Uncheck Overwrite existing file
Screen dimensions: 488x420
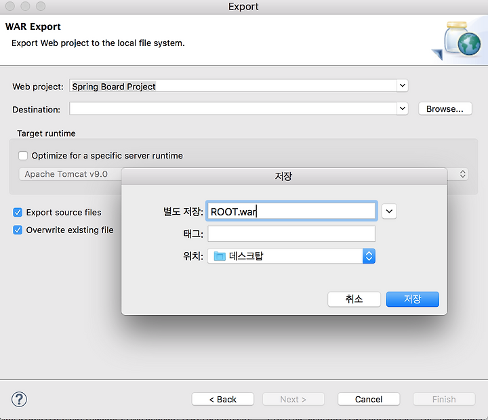click(18, 230)
